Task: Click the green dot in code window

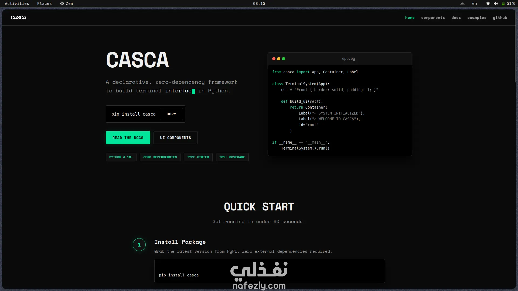Action: [x=284, y=59]
